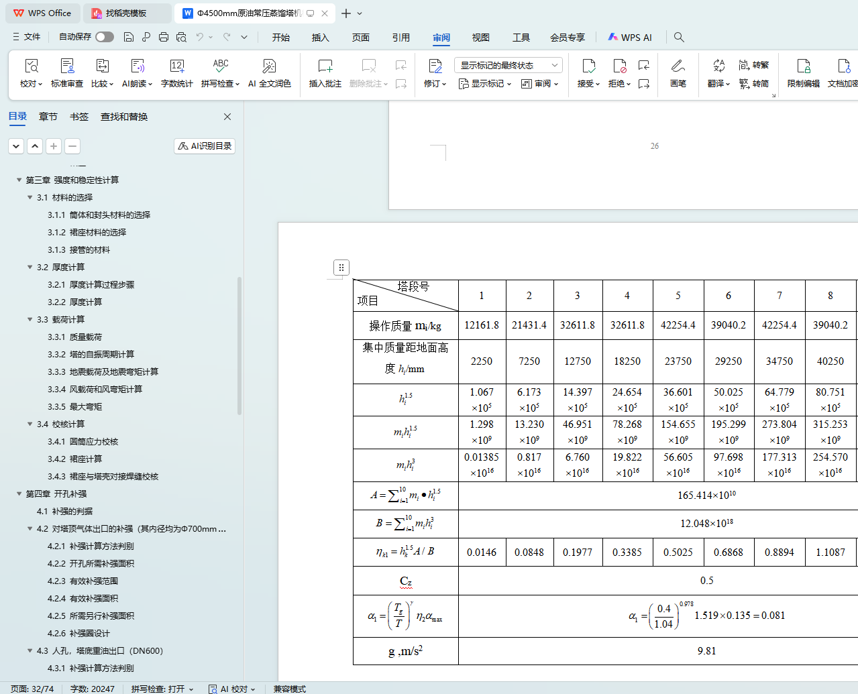Open the 书签 tab in navigation pane
The width and height of the screenshot is (858, 694).
point(79,117)
